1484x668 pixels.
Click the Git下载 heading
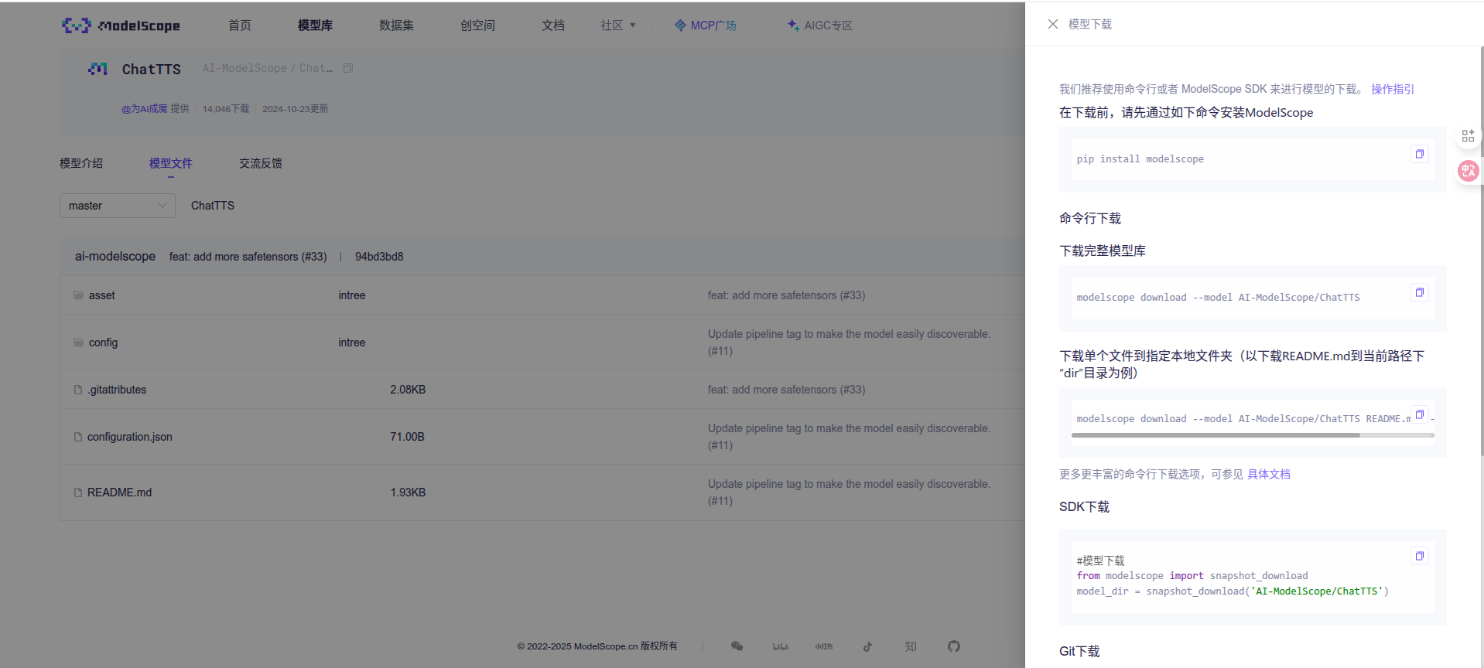(1079, 652)
